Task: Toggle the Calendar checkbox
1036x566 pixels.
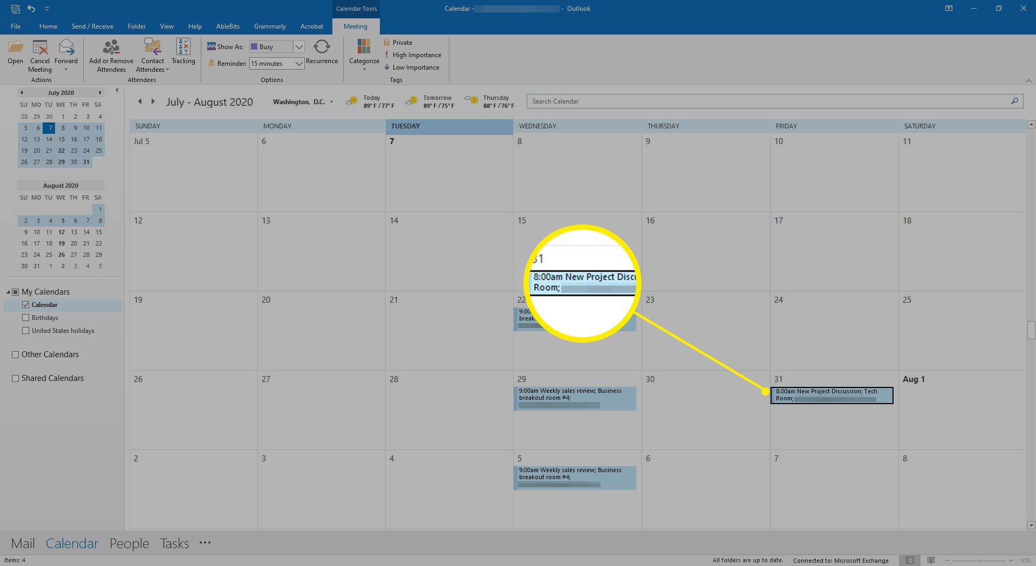Action: click(25, 305)
